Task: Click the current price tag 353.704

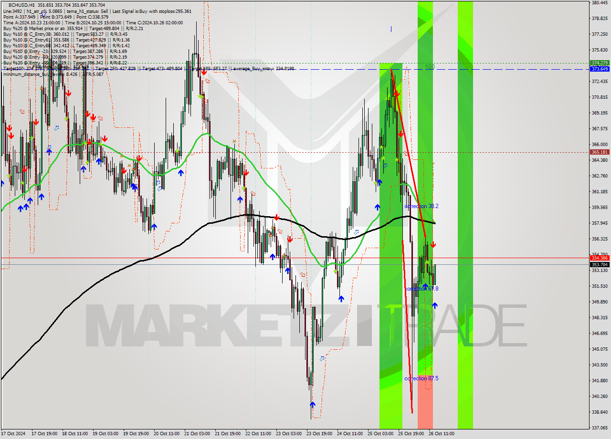Action: (600, 264)
